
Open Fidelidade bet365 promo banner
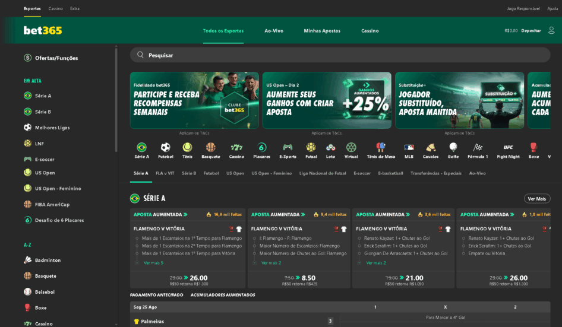194,100
